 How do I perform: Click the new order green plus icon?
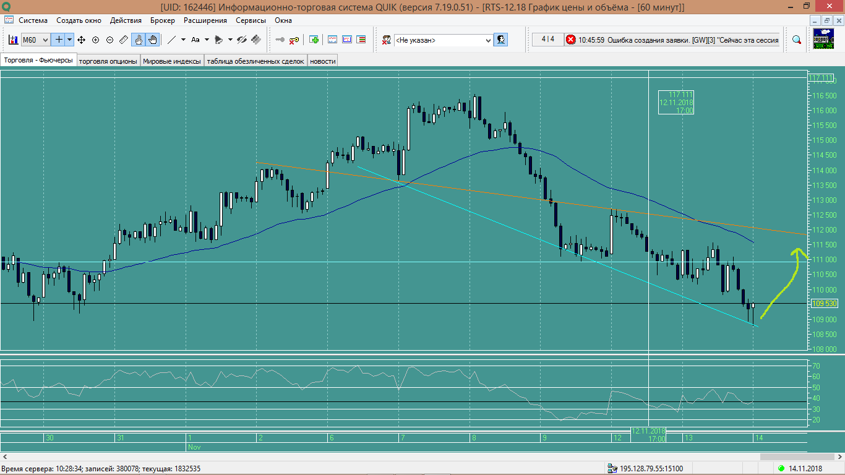point(314,40)
